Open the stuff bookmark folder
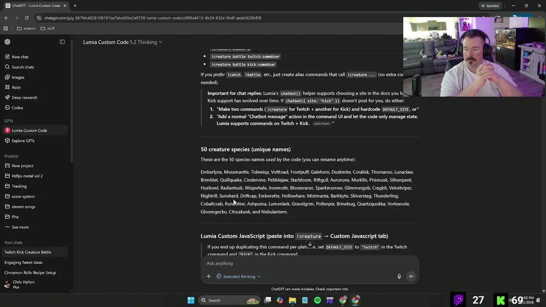This screenshot has height=307, width=546. point(47,28)
